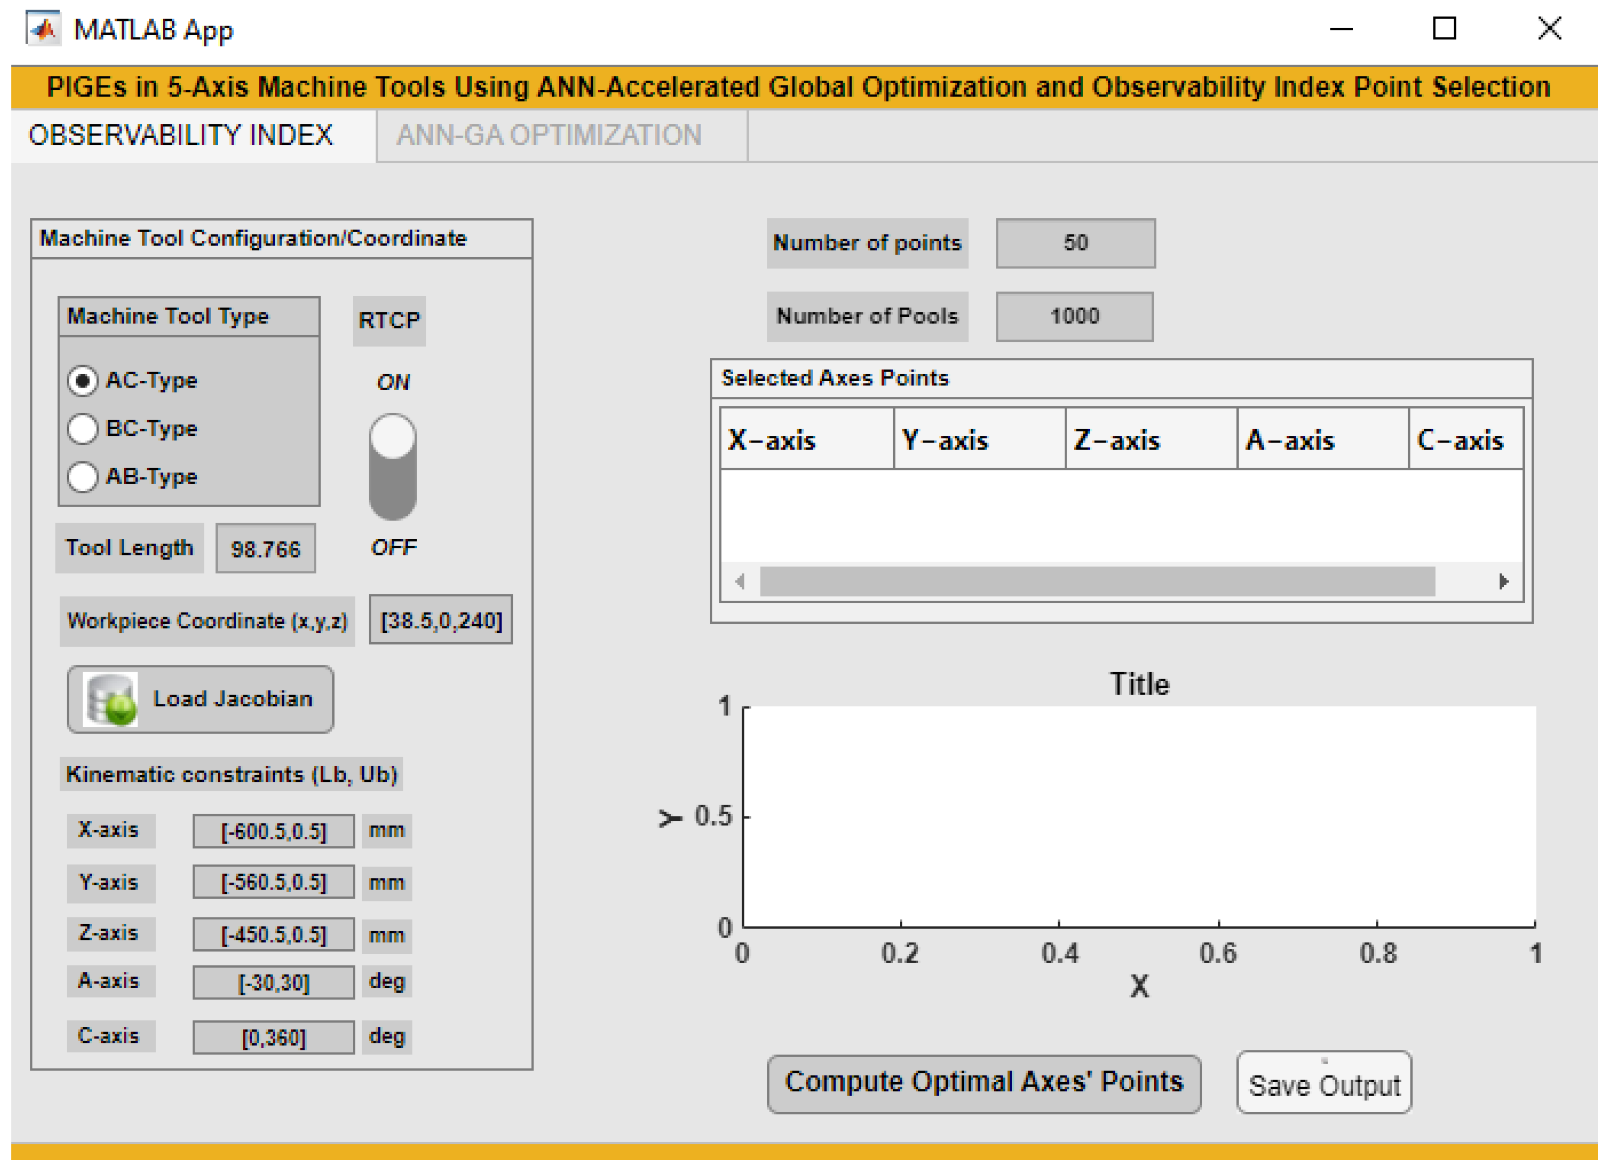Click the A-axis constraint field [-30,30]
The width and height of the screenshot is (1609, 1171).
[274, 983]
